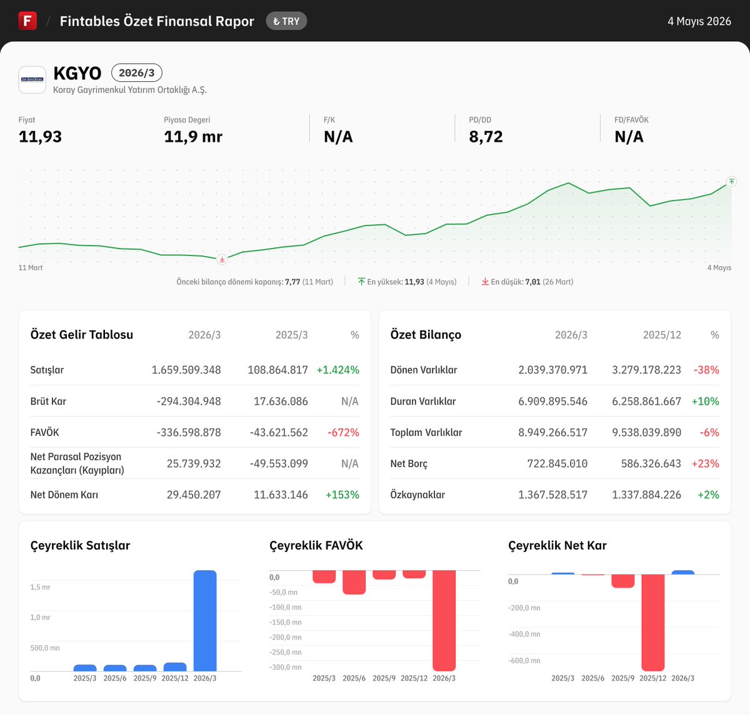The height and width of the screenshot is (715, 750).
Task: Click the 2026/3 period badge
Action: (x=137, y=73)
